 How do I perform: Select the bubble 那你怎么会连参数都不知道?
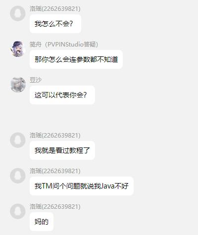pos(76,59)
